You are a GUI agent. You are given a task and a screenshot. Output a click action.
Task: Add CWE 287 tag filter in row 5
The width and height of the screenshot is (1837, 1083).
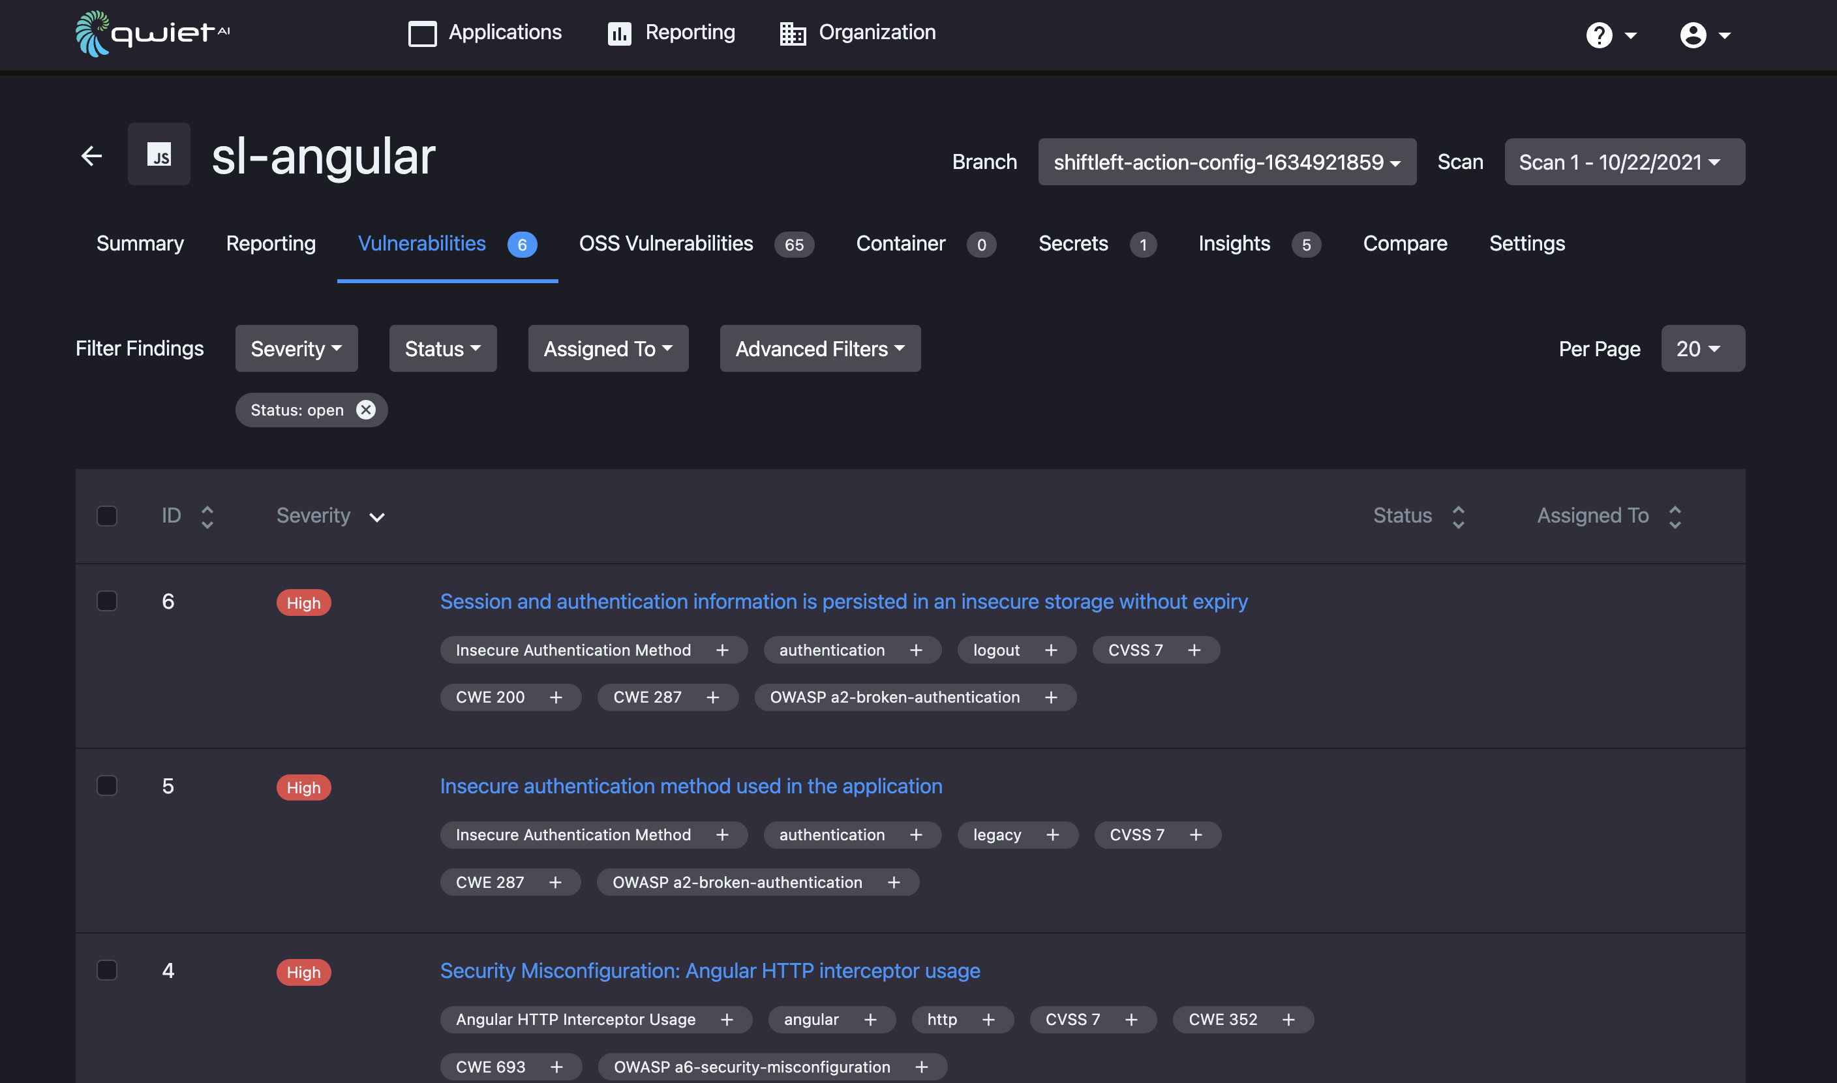(555, 883)
